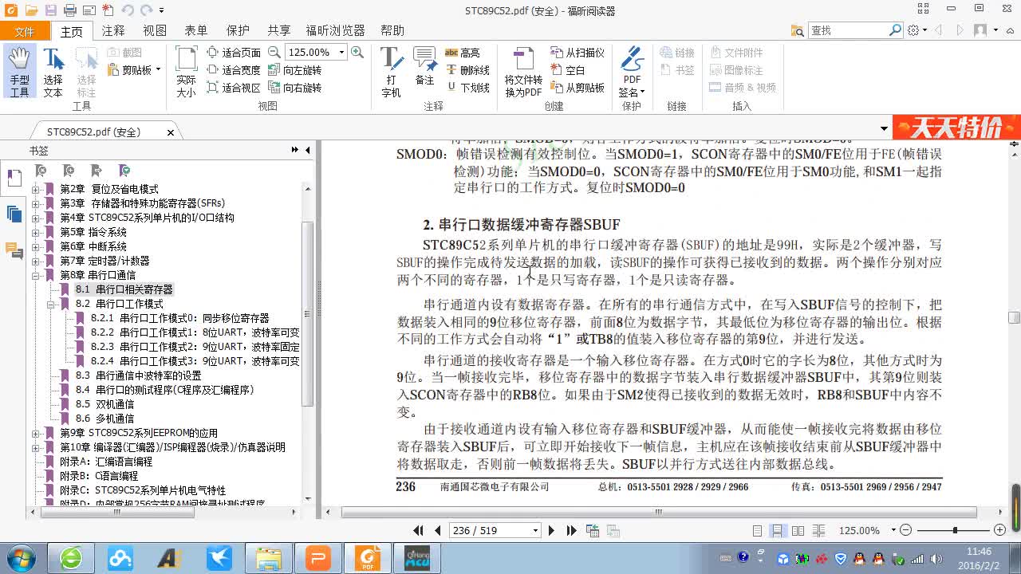Screen dimensions: 1021x574
Task: Rotate view right (向右旋转)
Action: (x=294, y=88)
